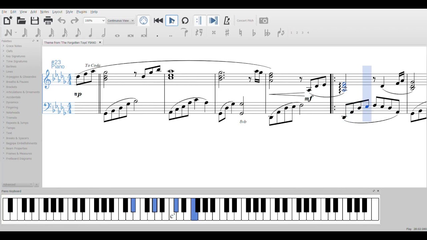
Task: Save the current score
Action: tap(35, 21)
